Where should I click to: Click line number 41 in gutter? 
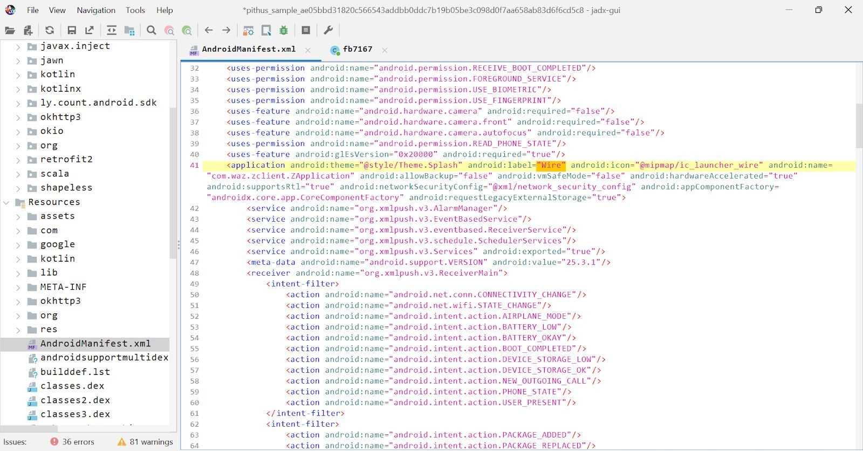[194, 166]
